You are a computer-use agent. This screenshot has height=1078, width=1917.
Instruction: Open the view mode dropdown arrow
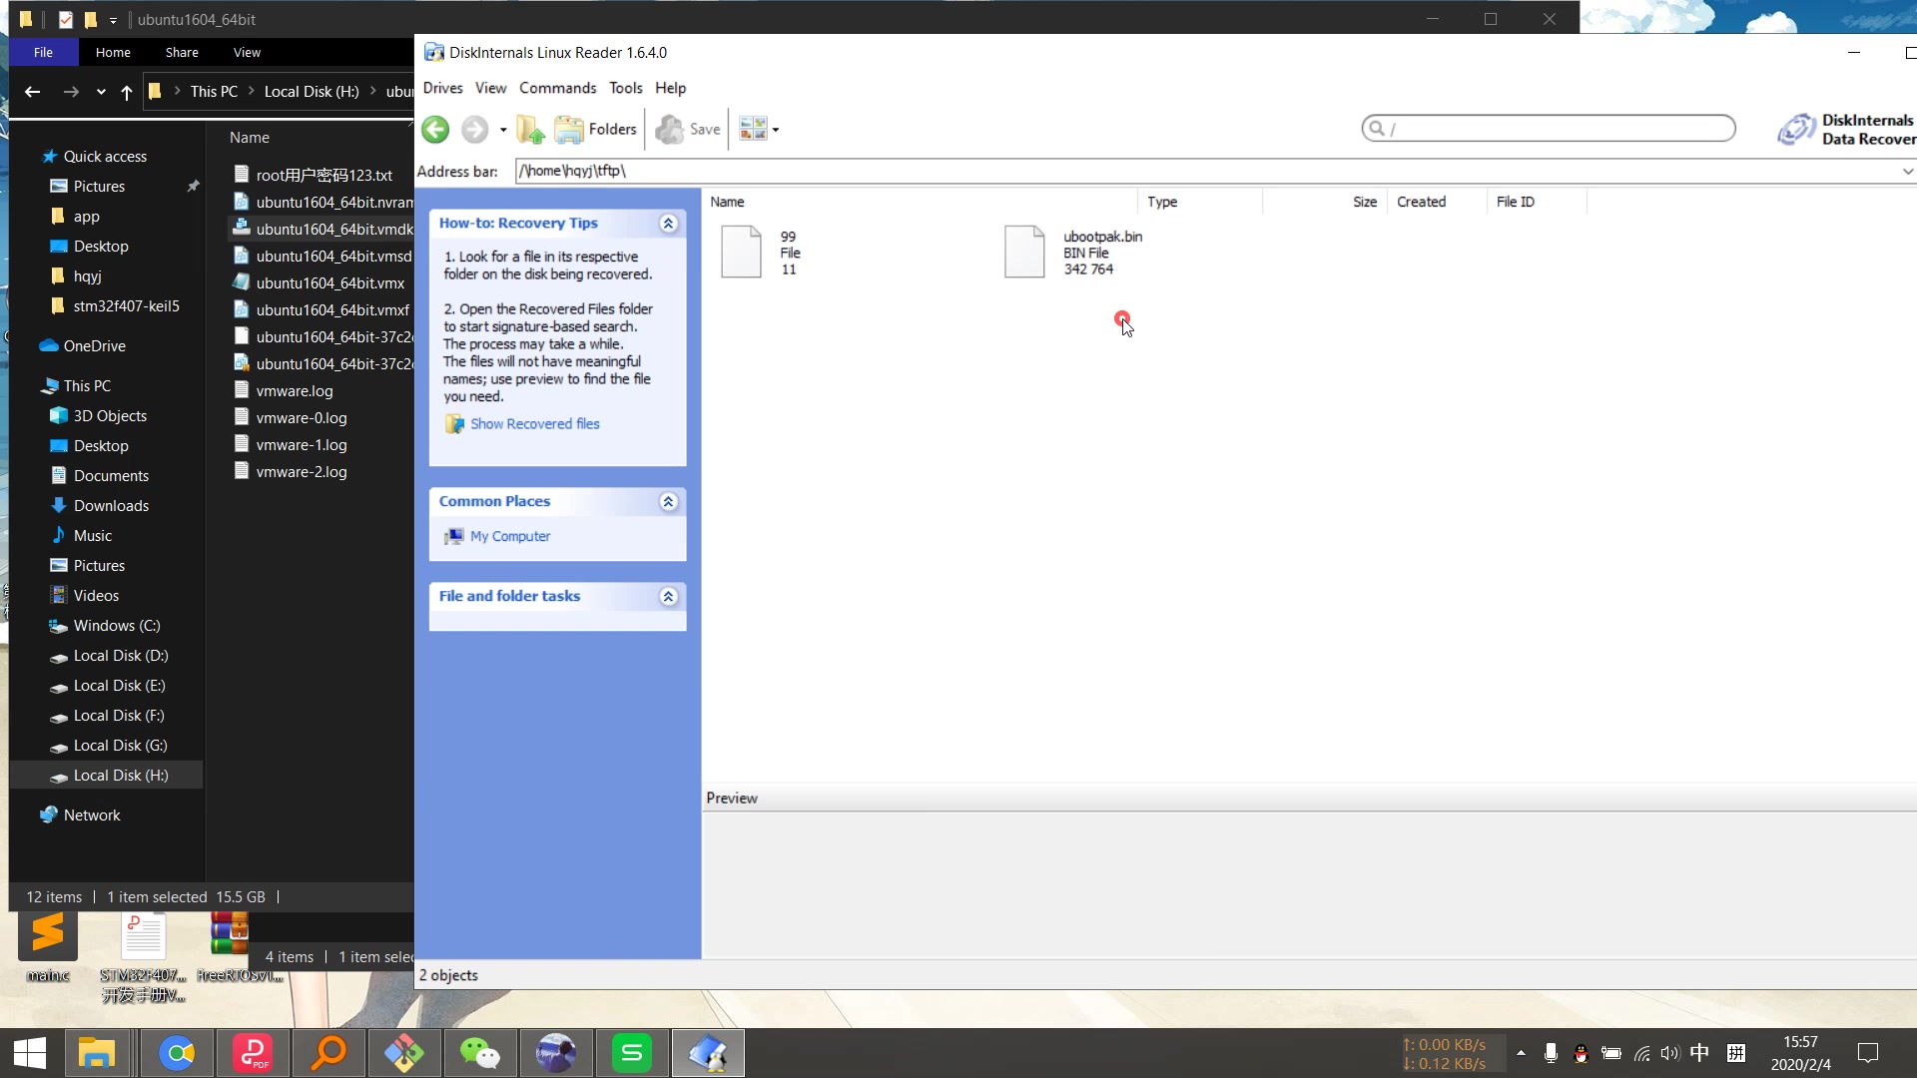[x=776, y=130]
